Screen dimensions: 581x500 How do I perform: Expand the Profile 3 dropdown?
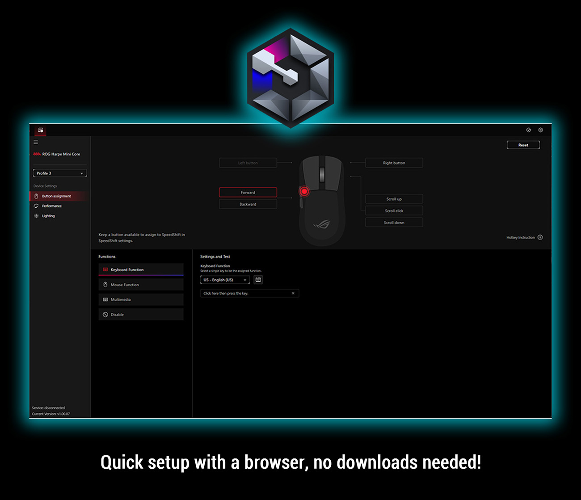point(59,173)
